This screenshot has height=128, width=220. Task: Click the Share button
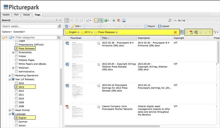pyautogui.click(x=103, y=26)
